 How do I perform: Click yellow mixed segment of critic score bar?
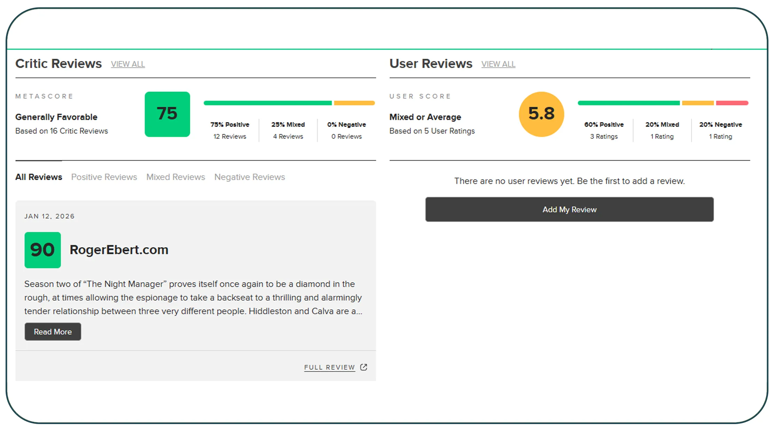click(x=354, y=103)
